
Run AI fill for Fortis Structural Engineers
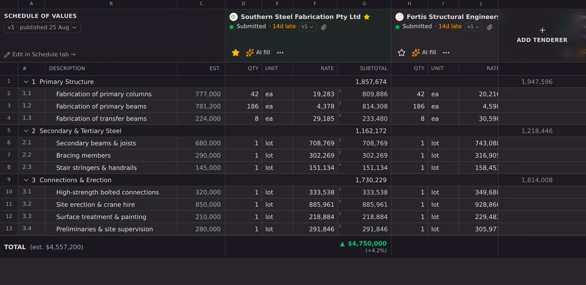click(x=424, y=53)
